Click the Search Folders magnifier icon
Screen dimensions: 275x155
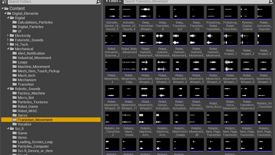coord(98,2)
